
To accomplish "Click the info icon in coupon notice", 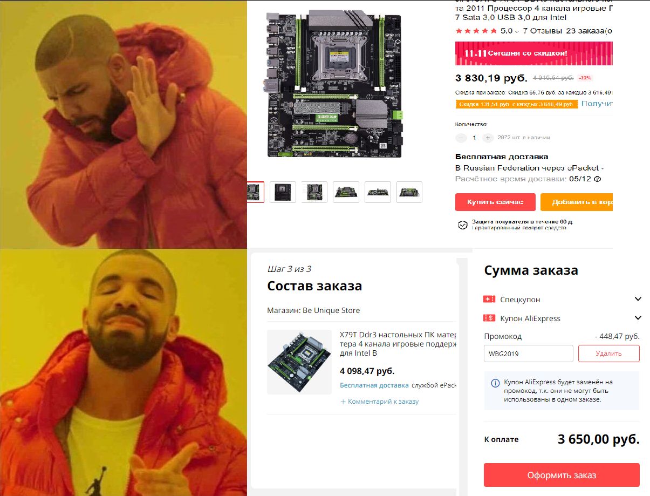I will (x=495, y=383).
